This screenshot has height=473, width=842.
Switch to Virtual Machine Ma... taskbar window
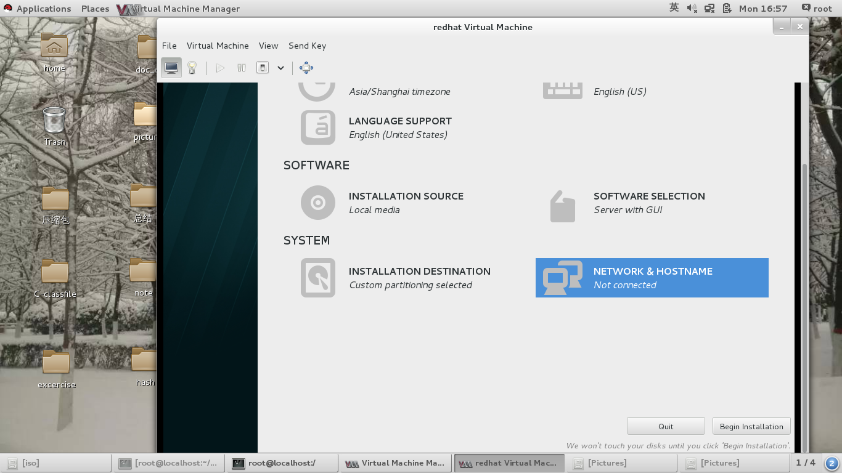pos(395,463)
